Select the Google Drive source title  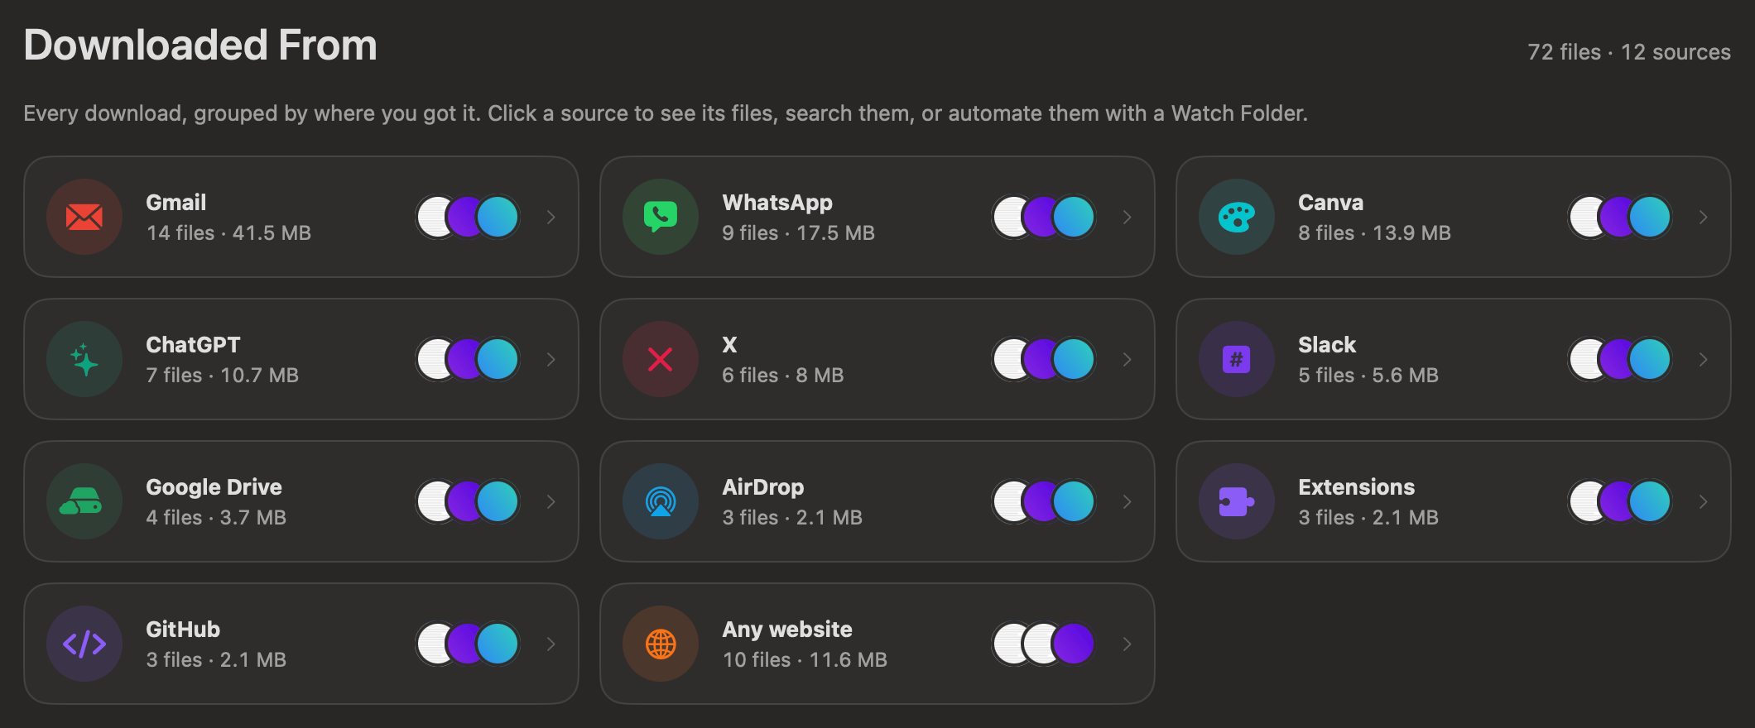coord(214,487)
